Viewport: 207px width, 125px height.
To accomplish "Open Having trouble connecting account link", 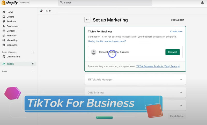I will (107, 41).
